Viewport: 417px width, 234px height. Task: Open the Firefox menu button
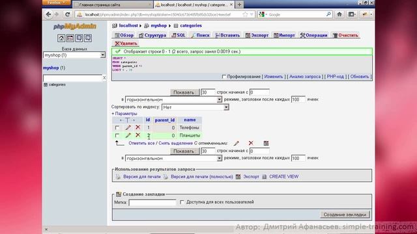pyautogui.click(x=56, y=3)
